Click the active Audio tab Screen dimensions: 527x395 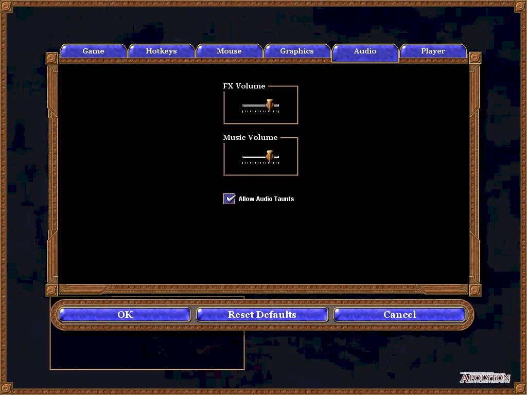pyautogui.click(x=365, y=52)
